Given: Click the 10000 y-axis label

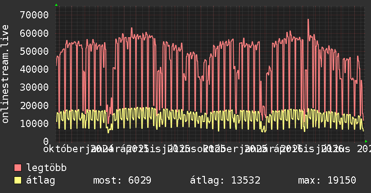Looking at the screenshot, I should [x=34, y=123].
